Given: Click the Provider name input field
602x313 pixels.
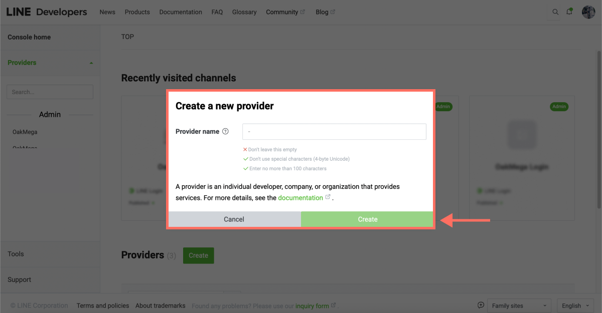Looking at the screenshot, I should (334, 131).
